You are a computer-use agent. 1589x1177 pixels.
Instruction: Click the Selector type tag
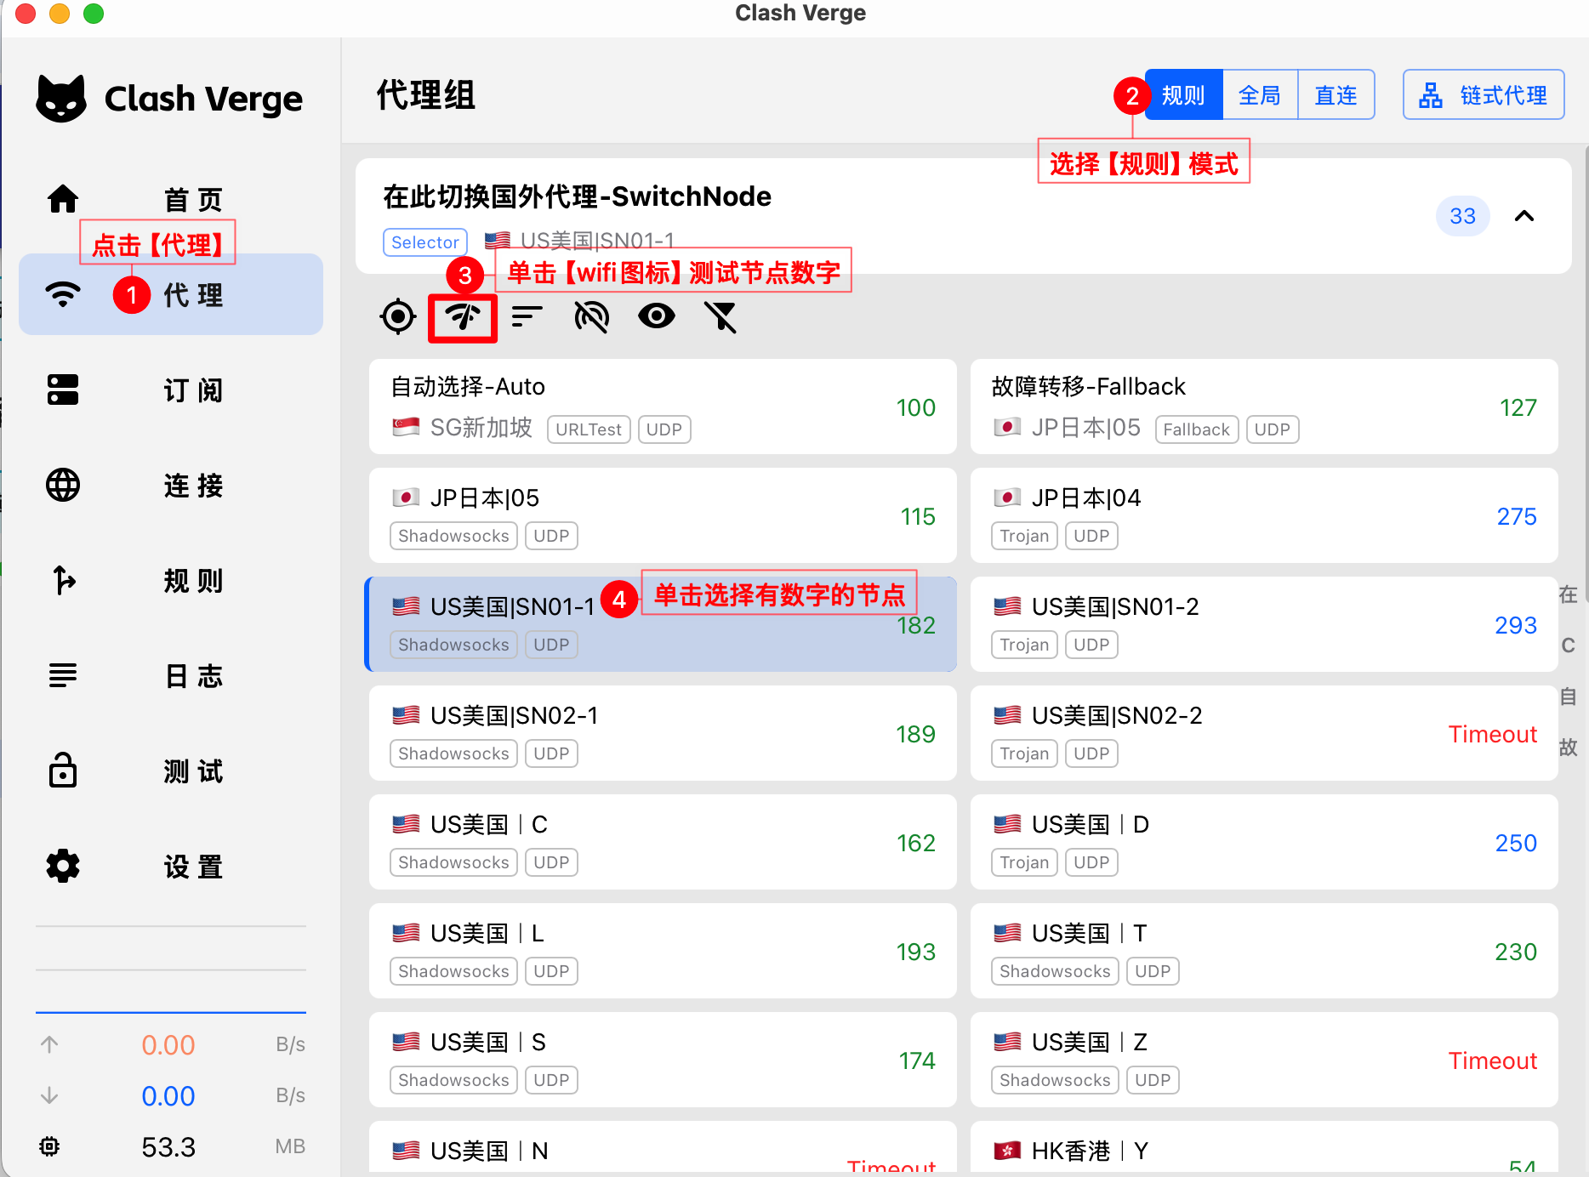pos(425,242)
